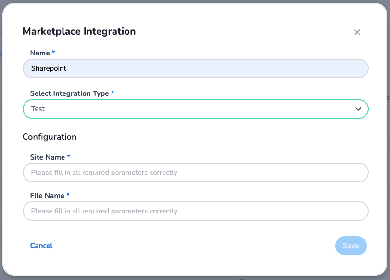Click the required asterisk beside Name
Screen dimensions: 390x280
point(53,52)
